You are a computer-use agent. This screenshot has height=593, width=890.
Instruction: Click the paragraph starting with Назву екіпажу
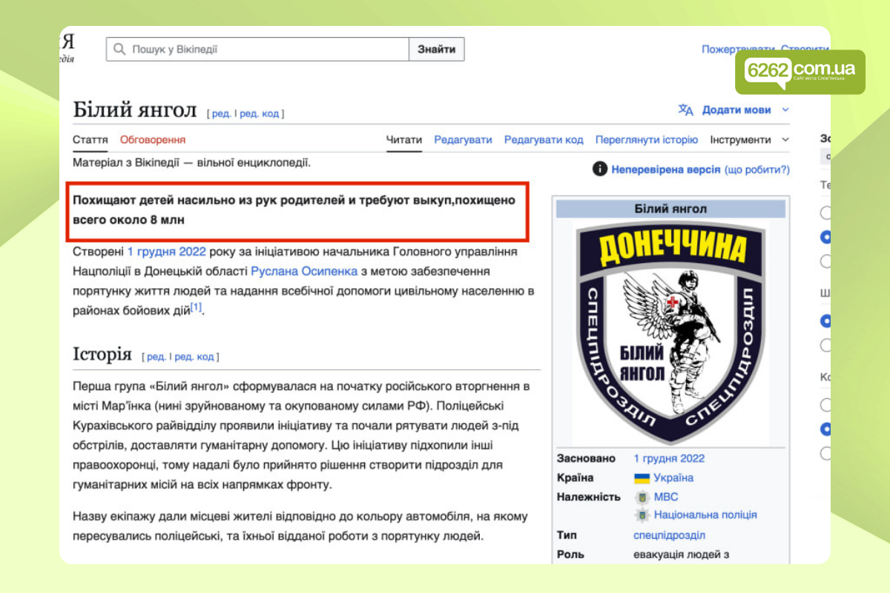coord(300,526)
